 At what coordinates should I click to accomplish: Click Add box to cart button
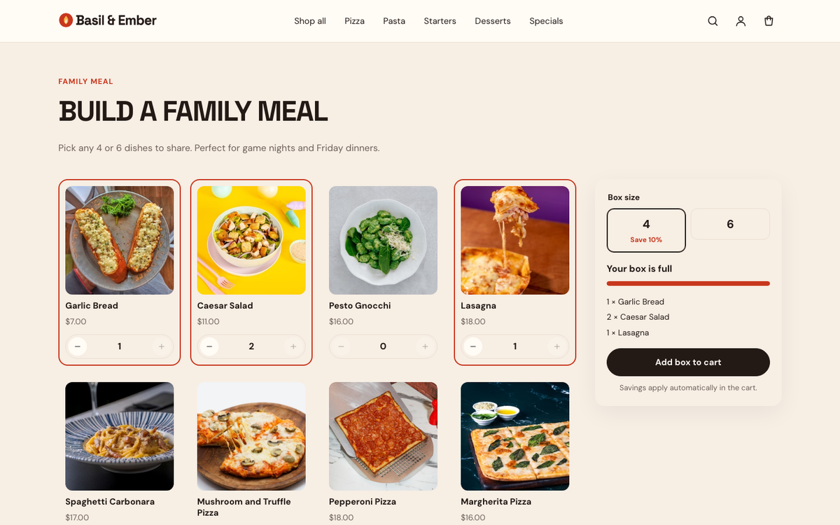click(688, 363)
